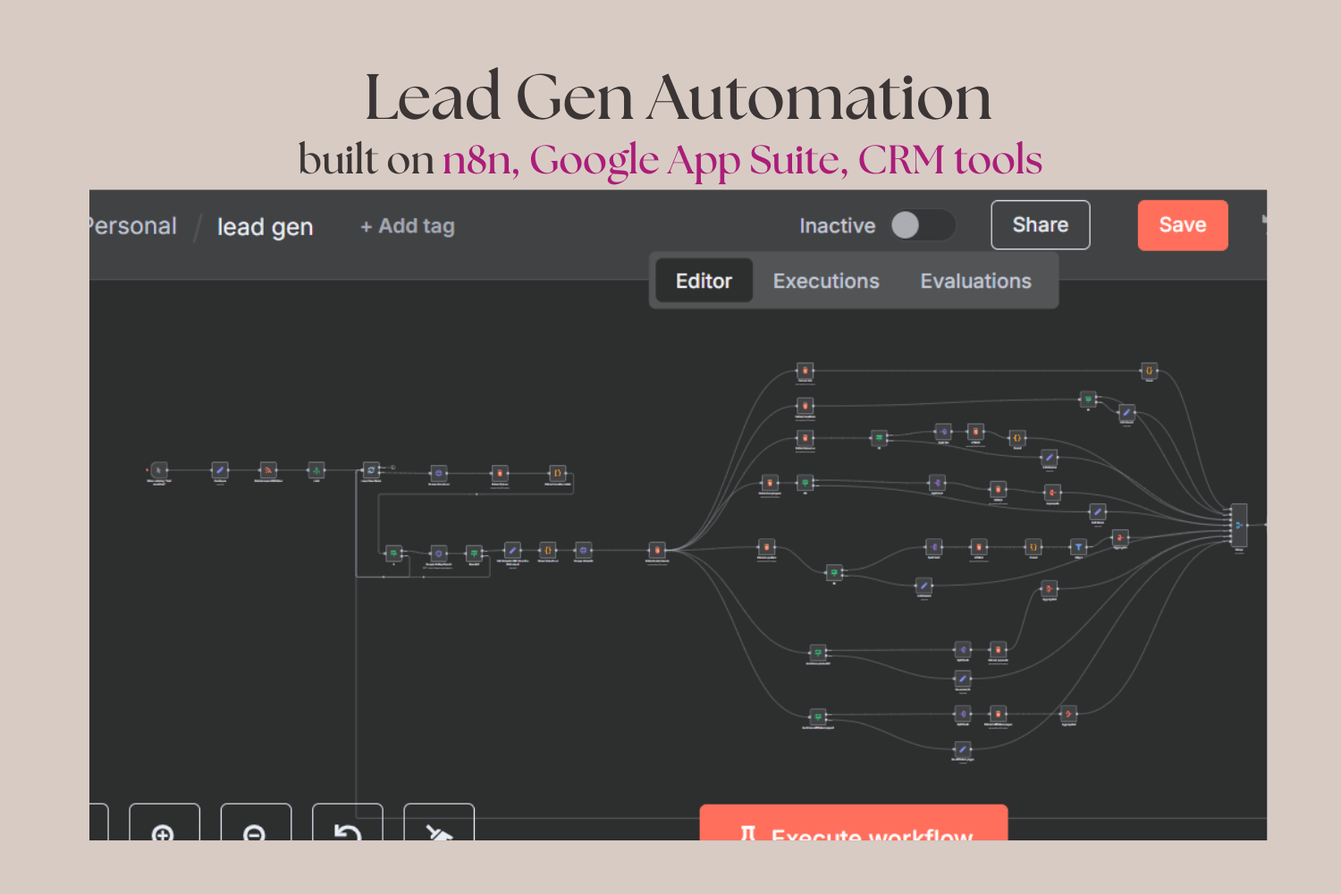Open the Evaluations tab
This screenshot has width=1341, height=894.
(x=975, y=281)
